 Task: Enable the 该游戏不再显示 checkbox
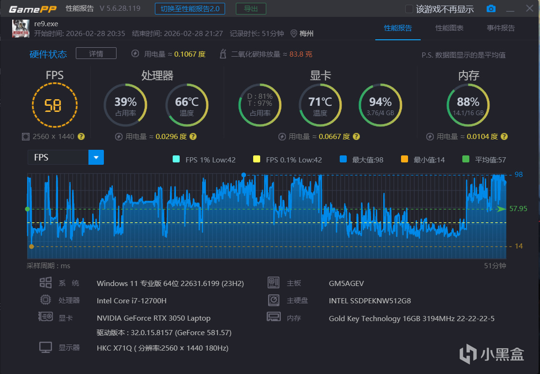pos(409,9)
